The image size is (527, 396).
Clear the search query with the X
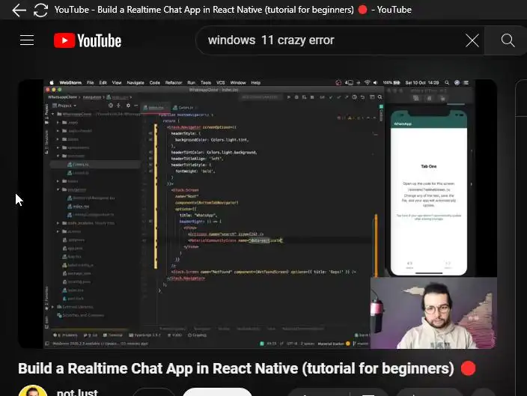(472, 40)
